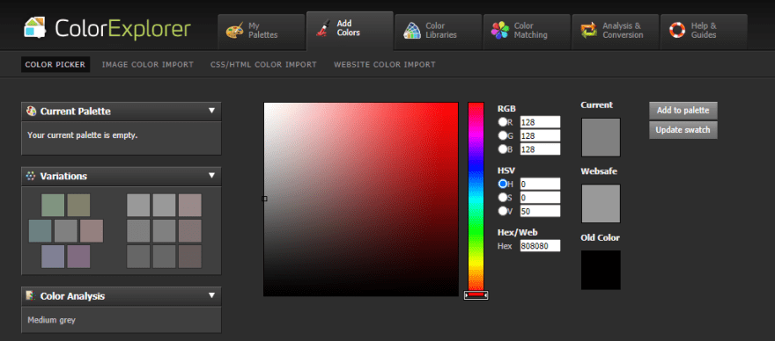775x341 pixels.
Task: Click the Hex value input field
Action: pos(540,246)
